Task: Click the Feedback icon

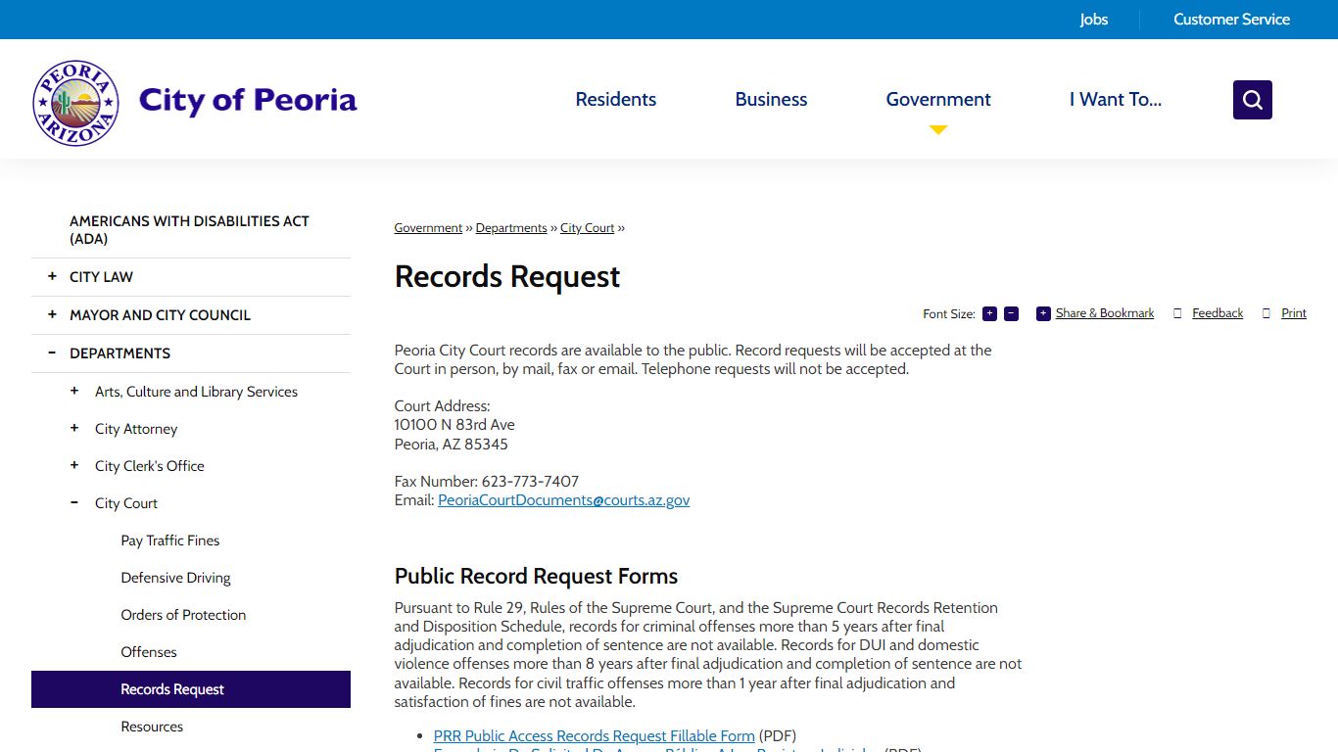Action: [1178, 313]
